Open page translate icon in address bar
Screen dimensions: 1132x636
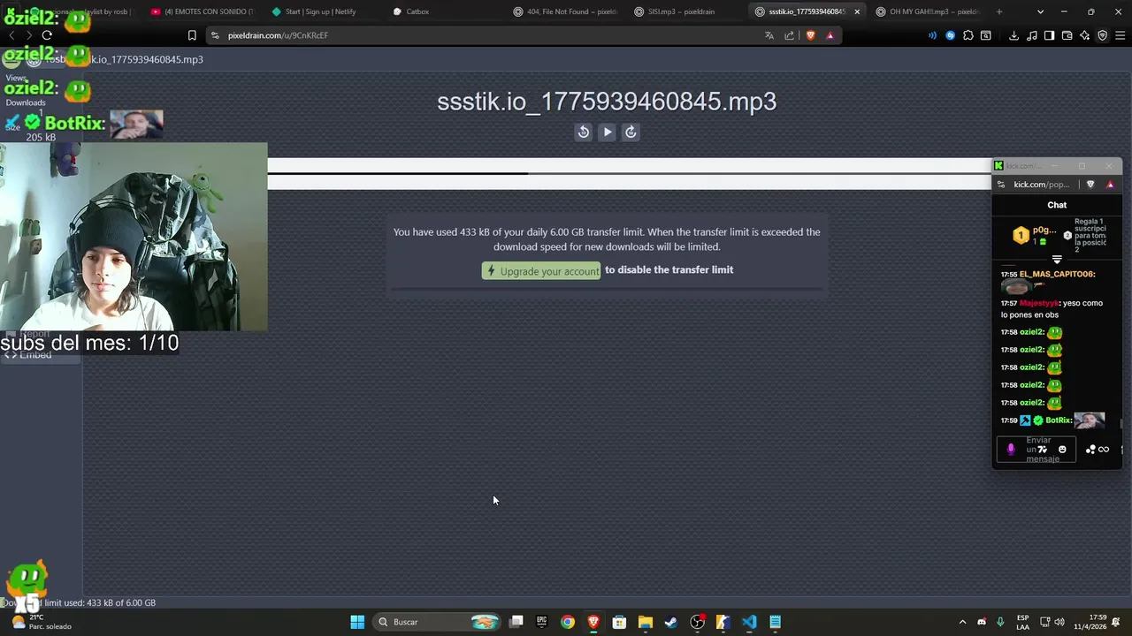(769, 35)
